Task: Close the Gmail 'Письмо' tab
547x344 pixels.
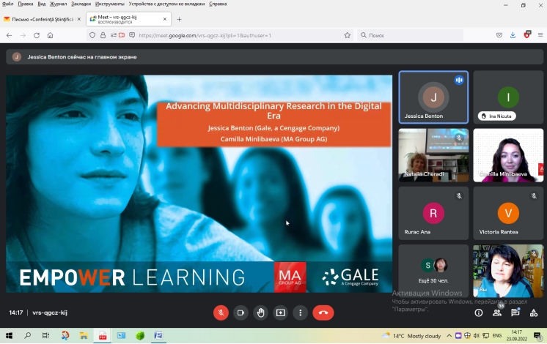Action: tap(79, 19)
